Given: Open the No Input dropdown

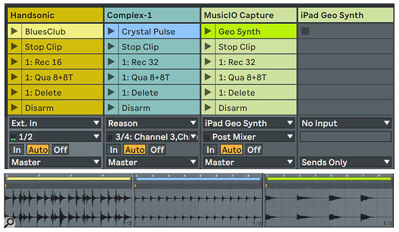Looking at the screenshot, I should coord(346,123).
